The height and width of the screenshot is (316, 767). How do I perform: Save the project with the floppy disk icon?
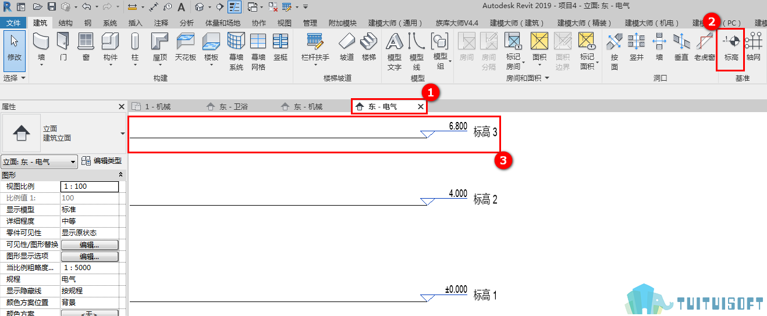(52, 7)
